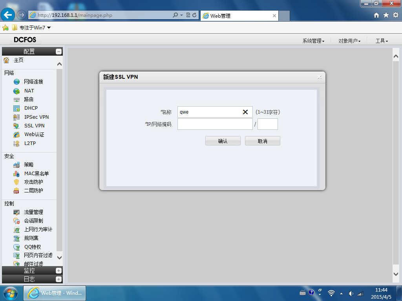This screenshot has width=402, height=301.
Task: Open the favorites star icon
Action: pos(386,15)
